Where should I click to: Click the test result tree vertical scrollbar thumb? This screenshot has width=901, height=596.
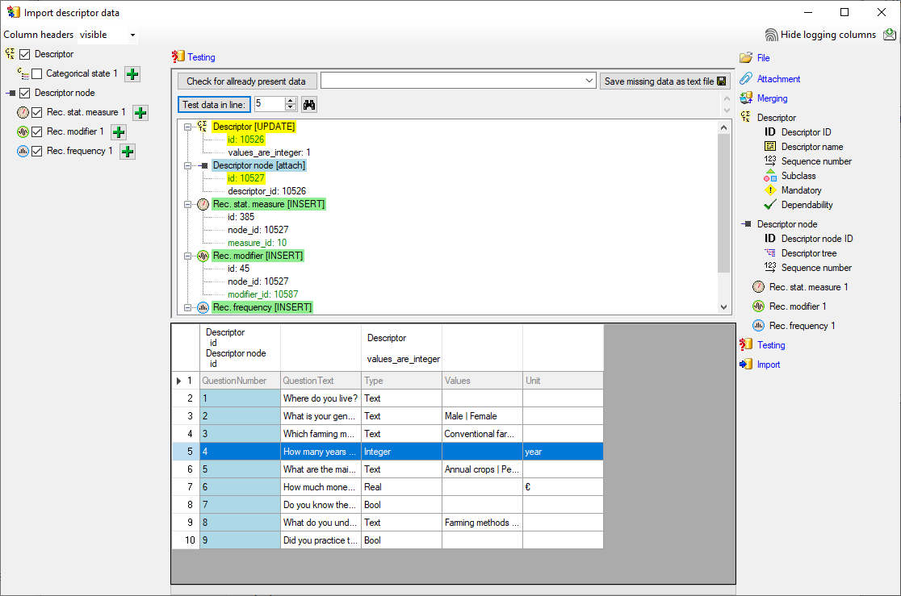724,203
